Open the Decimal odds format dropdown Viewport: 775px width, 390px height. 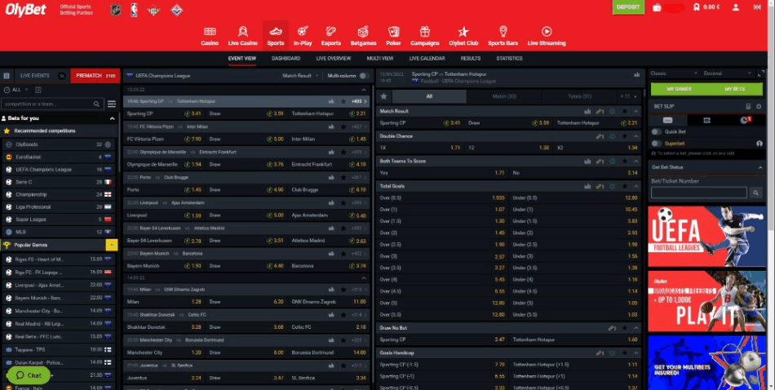click(x=727, y=73)
